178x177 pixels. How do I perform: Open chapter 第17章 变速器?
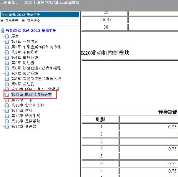coord(24,126)
